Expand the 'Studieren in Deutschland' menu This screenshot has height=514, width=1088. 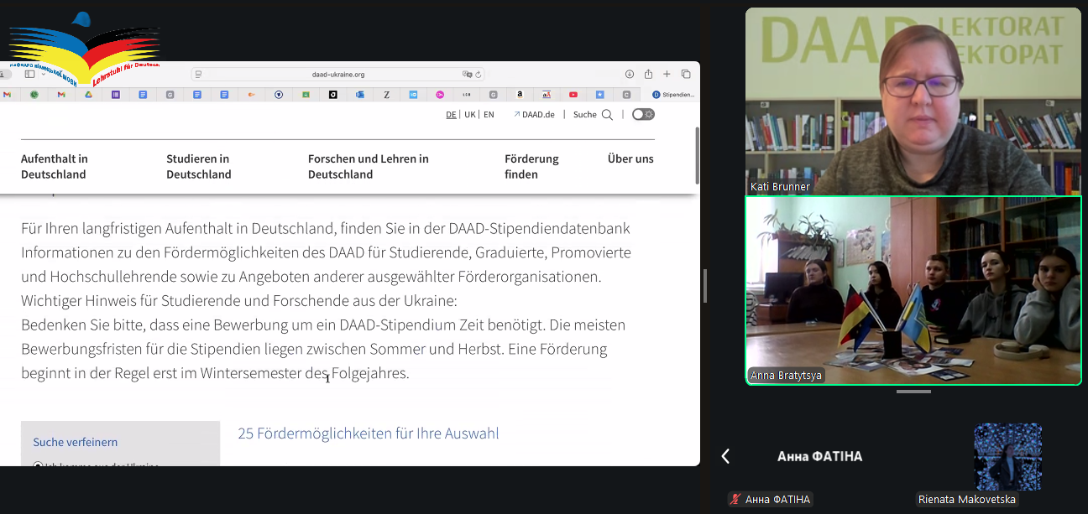coord(198,166)
